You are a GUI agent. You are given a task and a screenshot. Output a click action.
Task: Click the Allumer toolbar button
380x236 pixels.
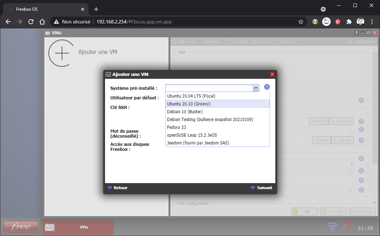tap(183, 42)
